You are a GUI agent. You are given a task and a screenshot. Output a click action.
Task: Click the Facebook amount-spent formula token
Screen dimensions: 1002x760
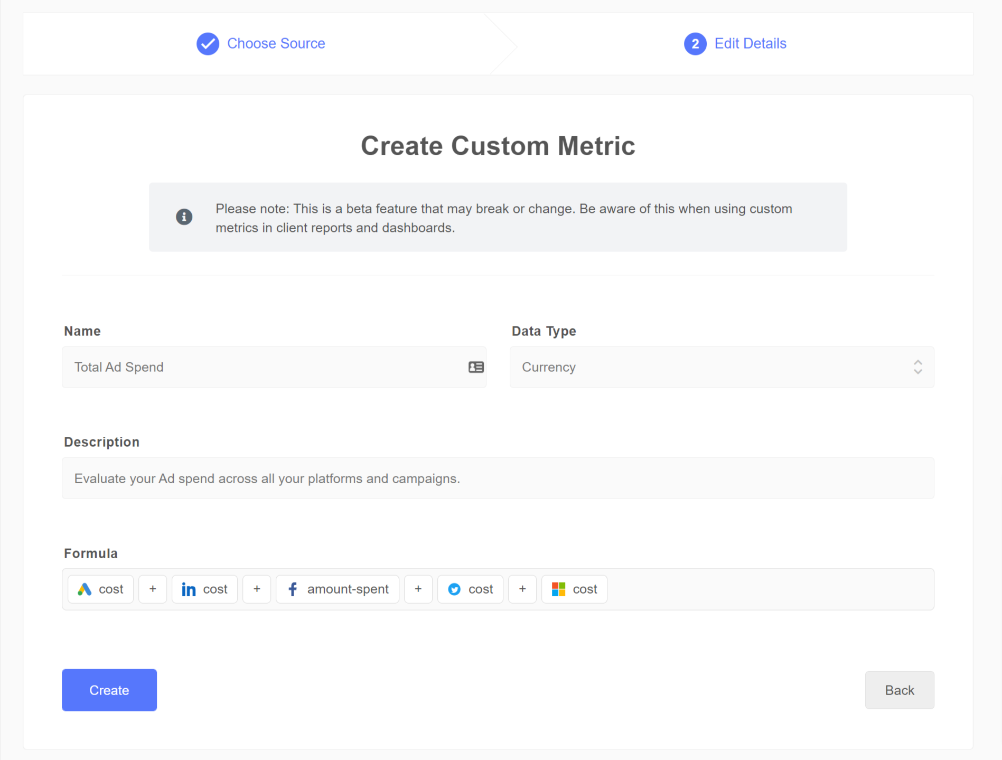(x=337, y=589)
